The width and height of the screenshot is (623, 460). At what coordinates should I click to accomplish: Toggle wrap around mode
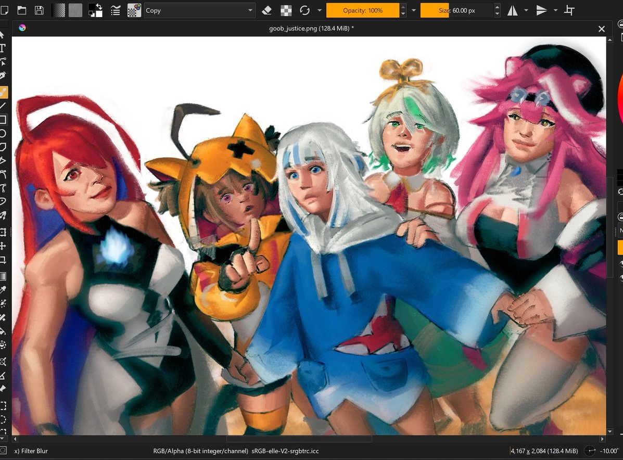pos(569,10)
